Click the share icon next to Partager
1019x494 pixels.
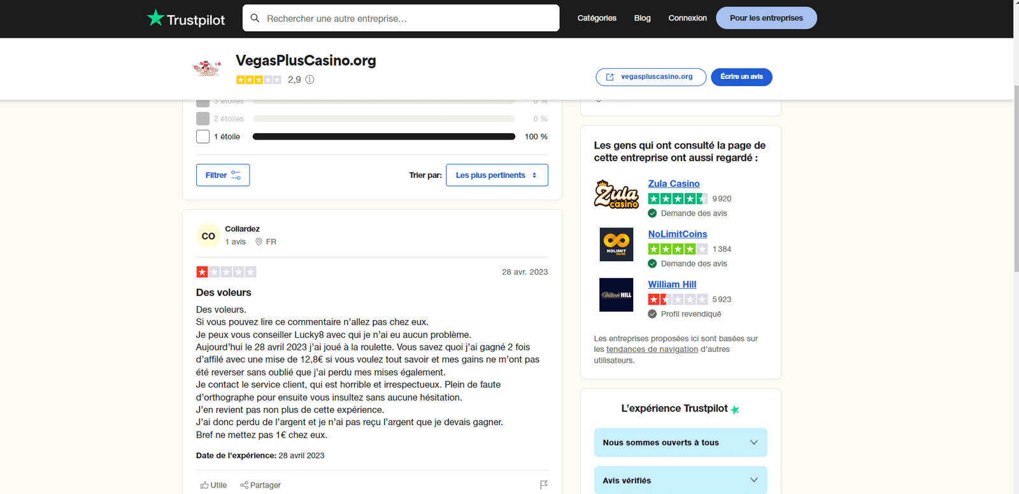(244, 485)
